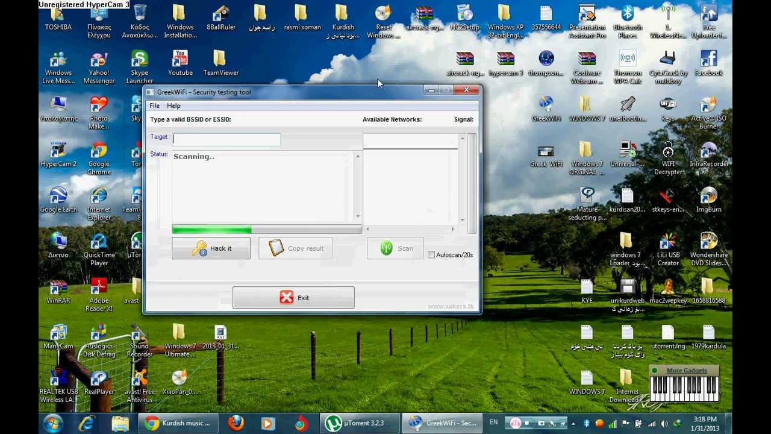The height and width of the screenshot is (434, 771).
Task: Select the LiLi USB Creator icon
Action: (668, 250)
